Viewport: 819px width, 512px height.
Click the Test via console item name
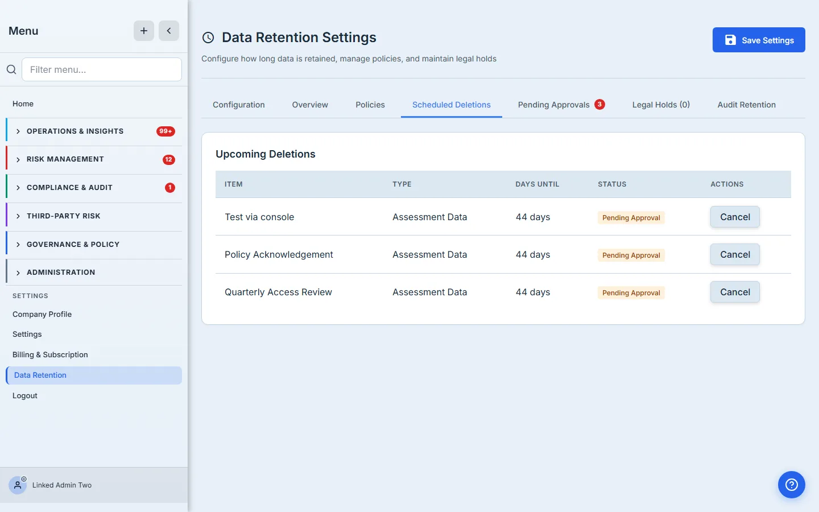coord(259,217)
